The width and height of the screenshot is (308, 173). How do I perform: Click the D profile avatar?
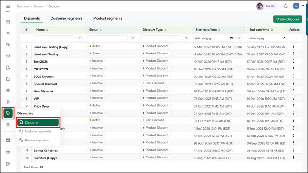[296, 6]
